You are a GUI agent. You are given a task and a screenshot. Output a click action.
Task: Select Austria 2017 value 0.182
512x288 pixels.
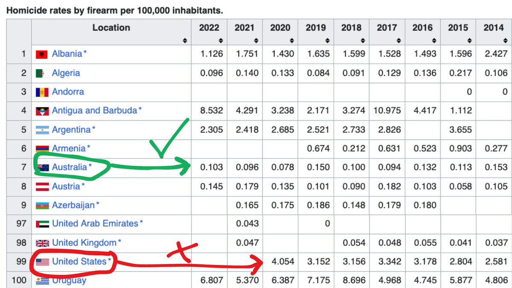point(390,186)
